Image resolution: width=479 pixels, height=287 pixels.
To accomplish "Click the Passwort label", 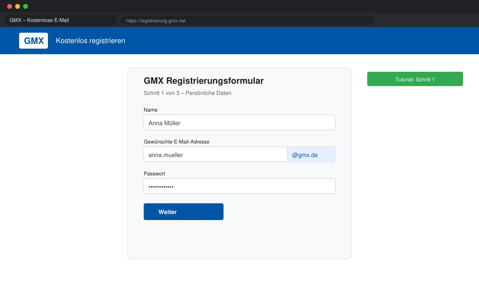I will tap(154, 173).
